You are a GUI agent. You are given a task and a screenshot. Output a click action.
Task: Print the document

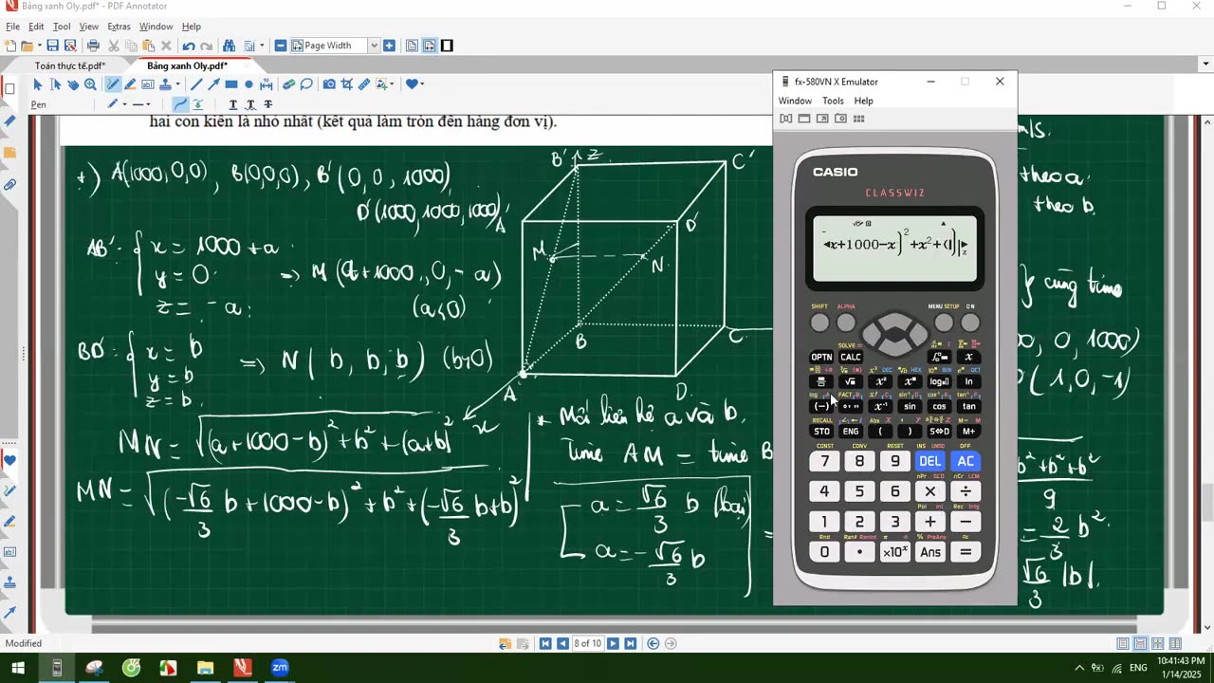point(93,46)
